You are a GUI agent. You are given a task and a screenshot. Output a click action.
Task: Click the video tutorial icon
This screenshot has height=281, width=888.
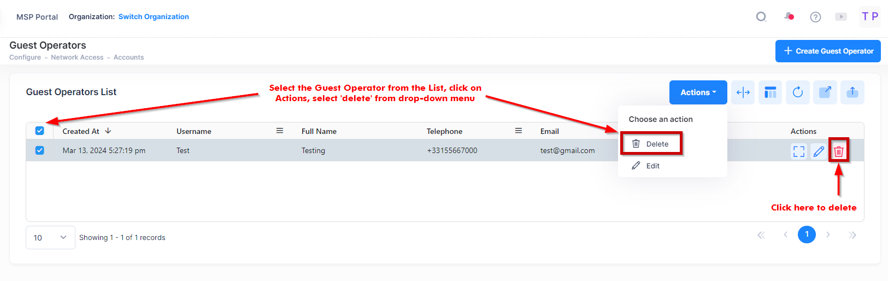click(x=841, y=17)
